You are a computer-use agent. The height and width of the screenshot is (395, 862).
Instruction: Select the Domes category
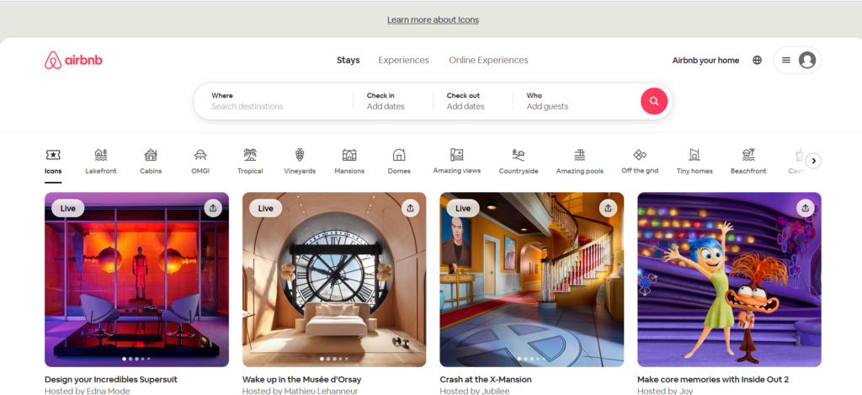tap(399, 162)
